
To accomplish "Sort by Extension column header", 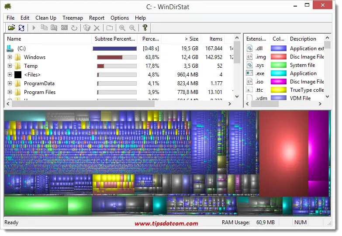I will [257, 39].
